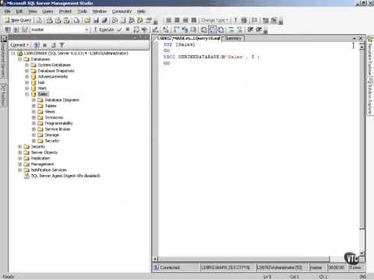Image resolution: width=374 pixels, height=280 pixels.
Task: Open the Template Explorer side tab
Action: tap(370, 56)
